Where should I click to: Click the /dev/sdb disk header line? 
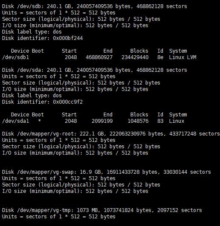[x=95, y=6]
